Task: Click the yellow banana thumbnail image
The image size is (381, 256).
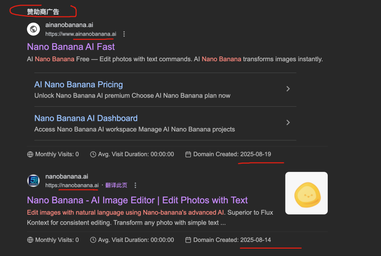Action: pyautogui.click(x=306, y=193)
